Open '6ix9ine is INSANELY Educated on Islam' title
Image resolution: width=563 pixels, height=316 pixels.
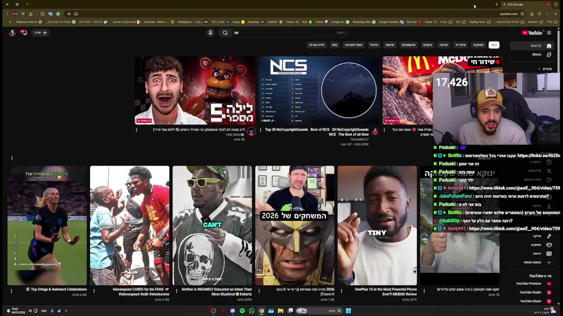pos(217,291)
